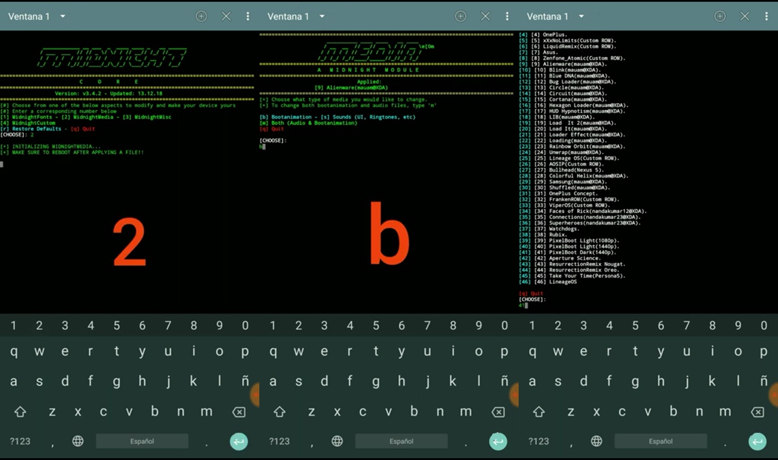
Task: Tap number key 1 on bootanimation list screen keyboard
Action: (532, 326)
